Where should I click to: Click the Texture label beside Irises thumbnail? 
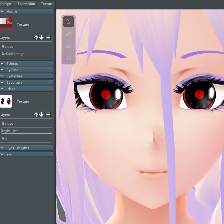click(23, 102)
